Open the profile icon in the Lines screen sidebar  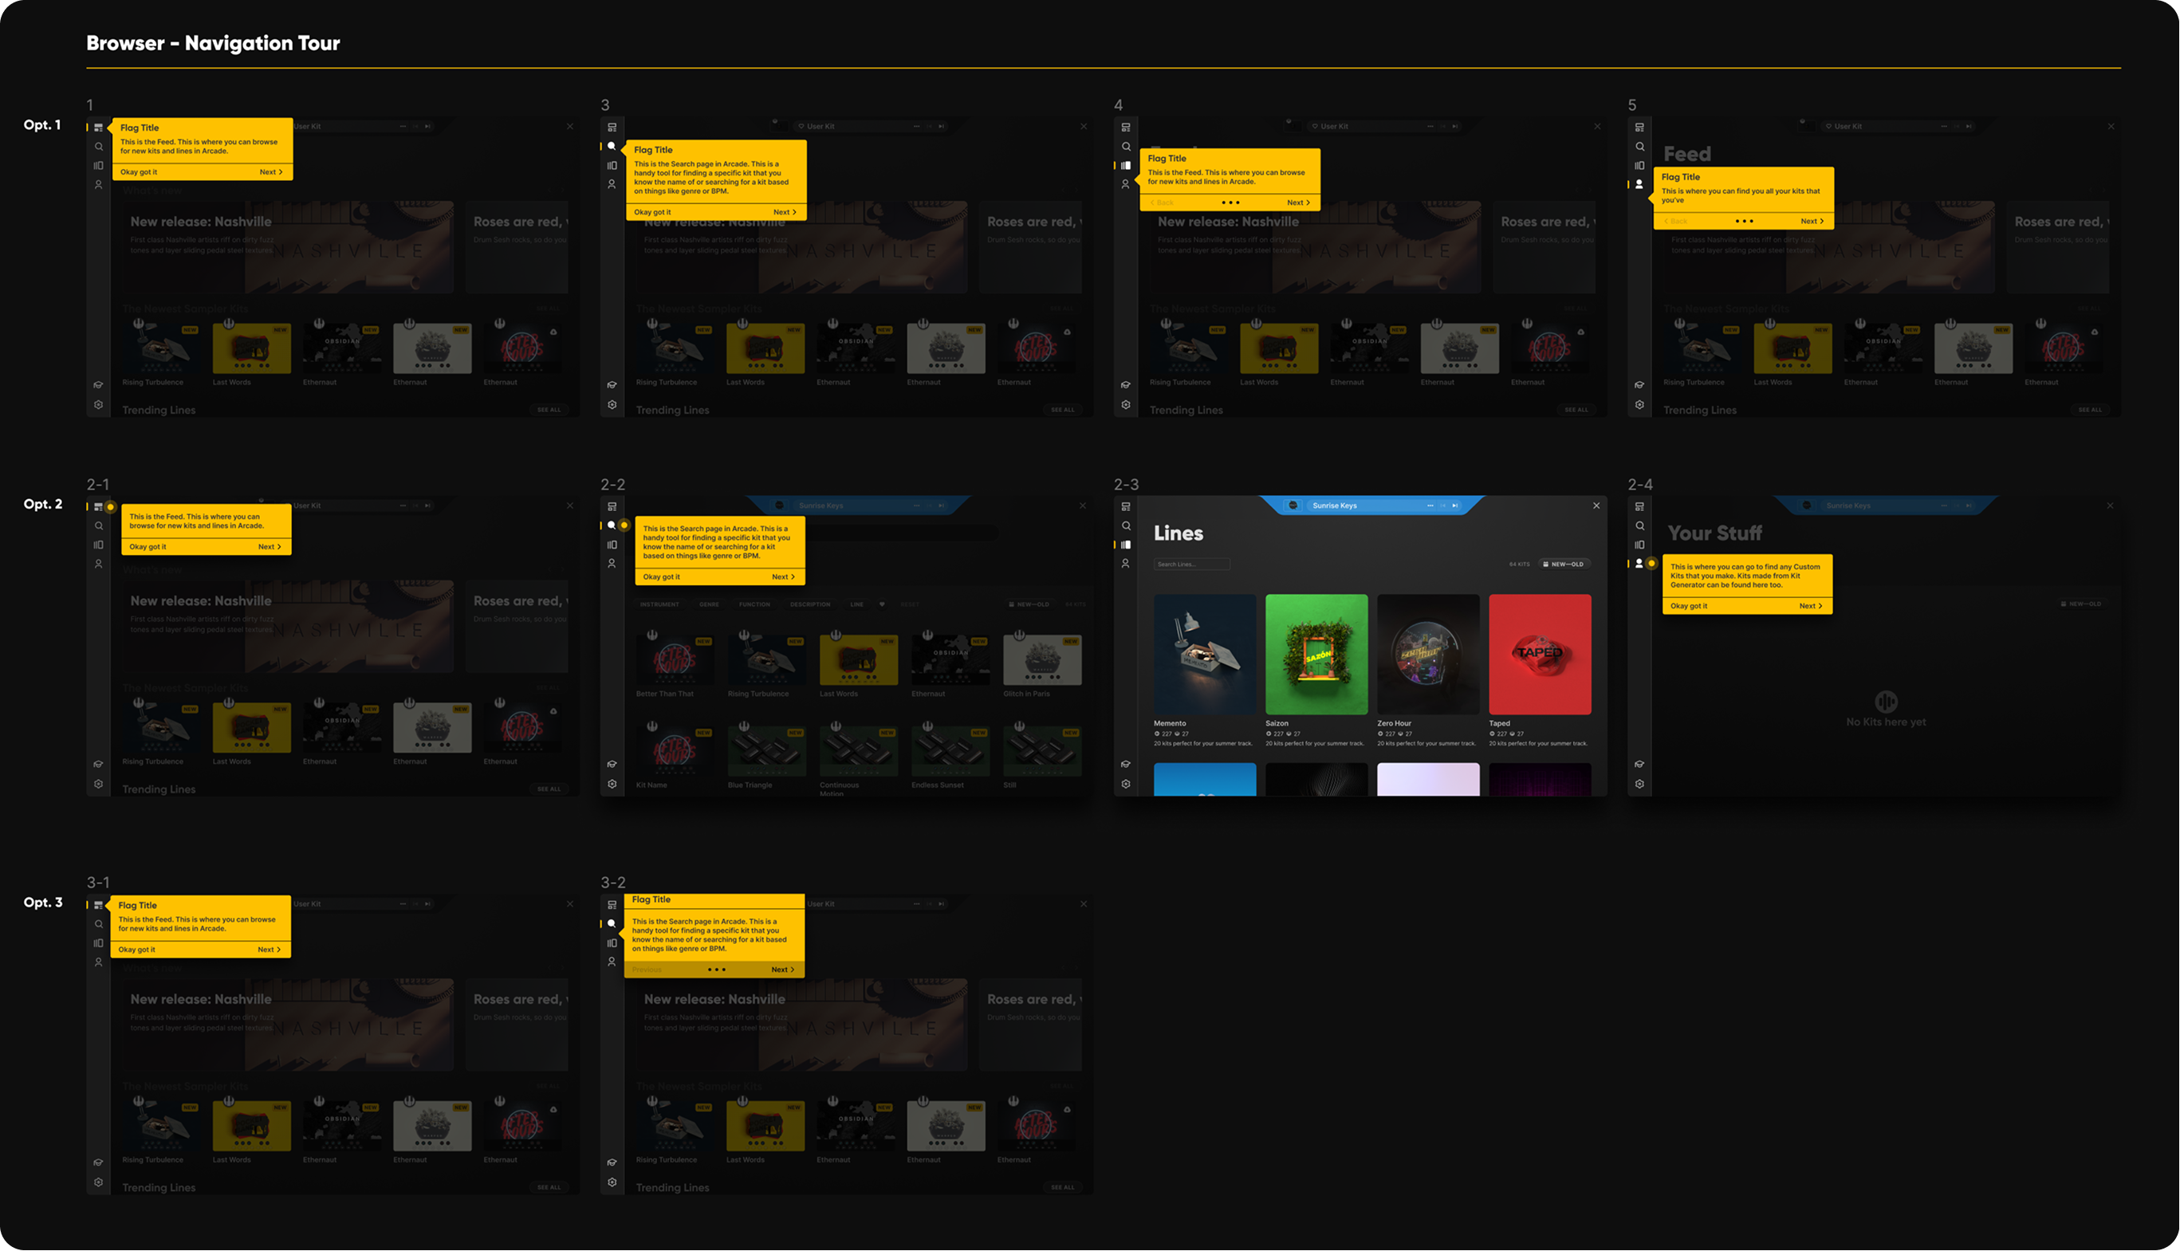pos(1126,564)
